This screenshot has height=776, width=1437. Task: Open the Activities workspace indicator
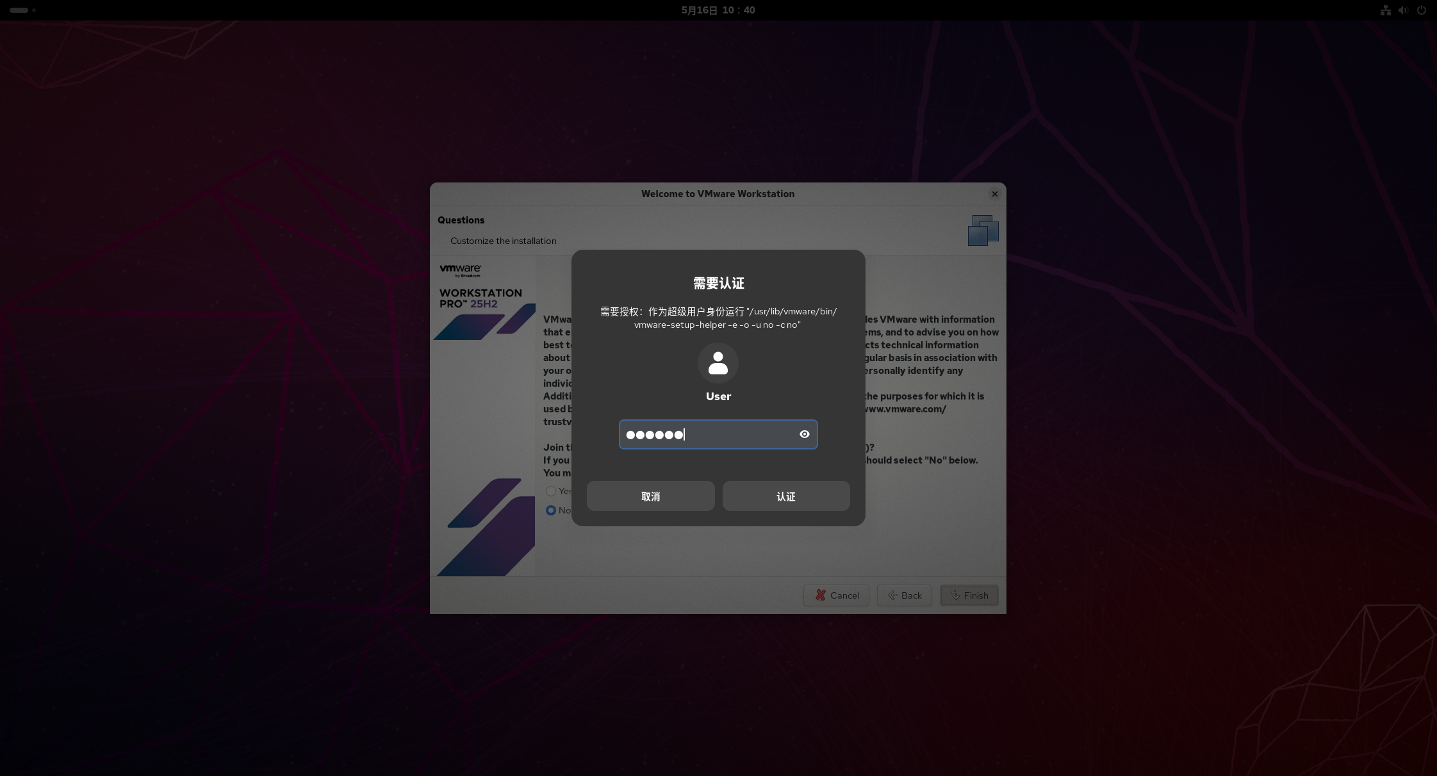[22, 10]
